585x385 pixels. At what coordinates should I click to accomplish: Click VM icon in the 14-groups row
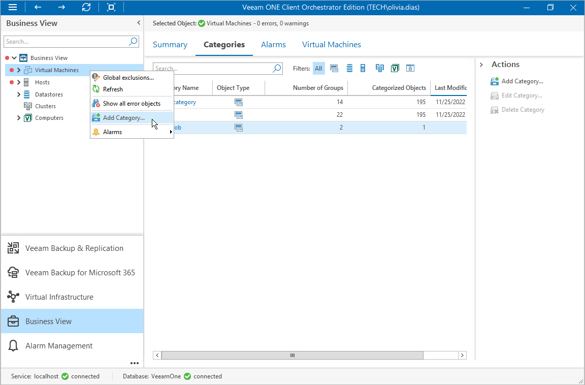(x=238, y=102)
